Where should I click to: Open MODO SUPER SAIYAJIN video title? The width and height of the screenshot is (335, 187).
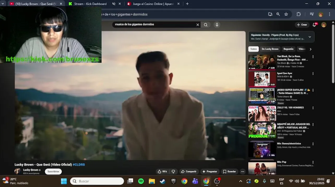[293, 91]
